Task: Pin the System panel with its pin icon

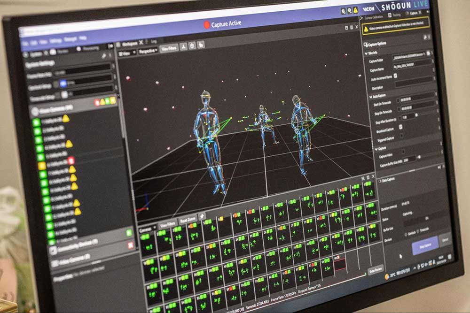Action: (x=104, y=56)
